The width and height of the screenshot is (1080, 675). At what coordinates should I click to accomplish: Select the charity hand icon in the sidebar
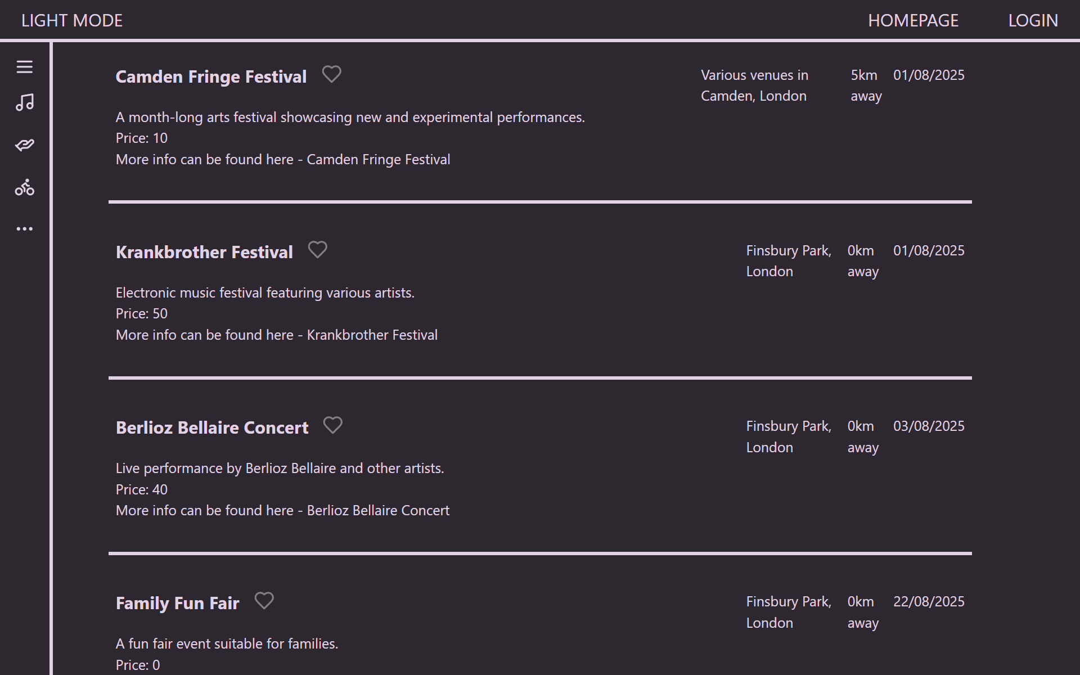click(24, 145)
